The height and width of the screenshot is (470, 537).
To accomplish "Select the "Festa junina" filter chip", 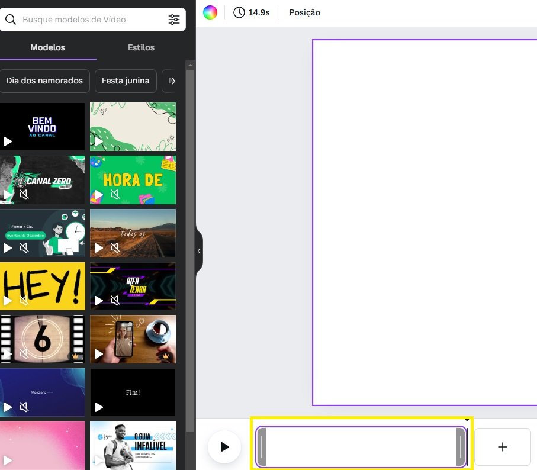I will click(x=125, y=80).
